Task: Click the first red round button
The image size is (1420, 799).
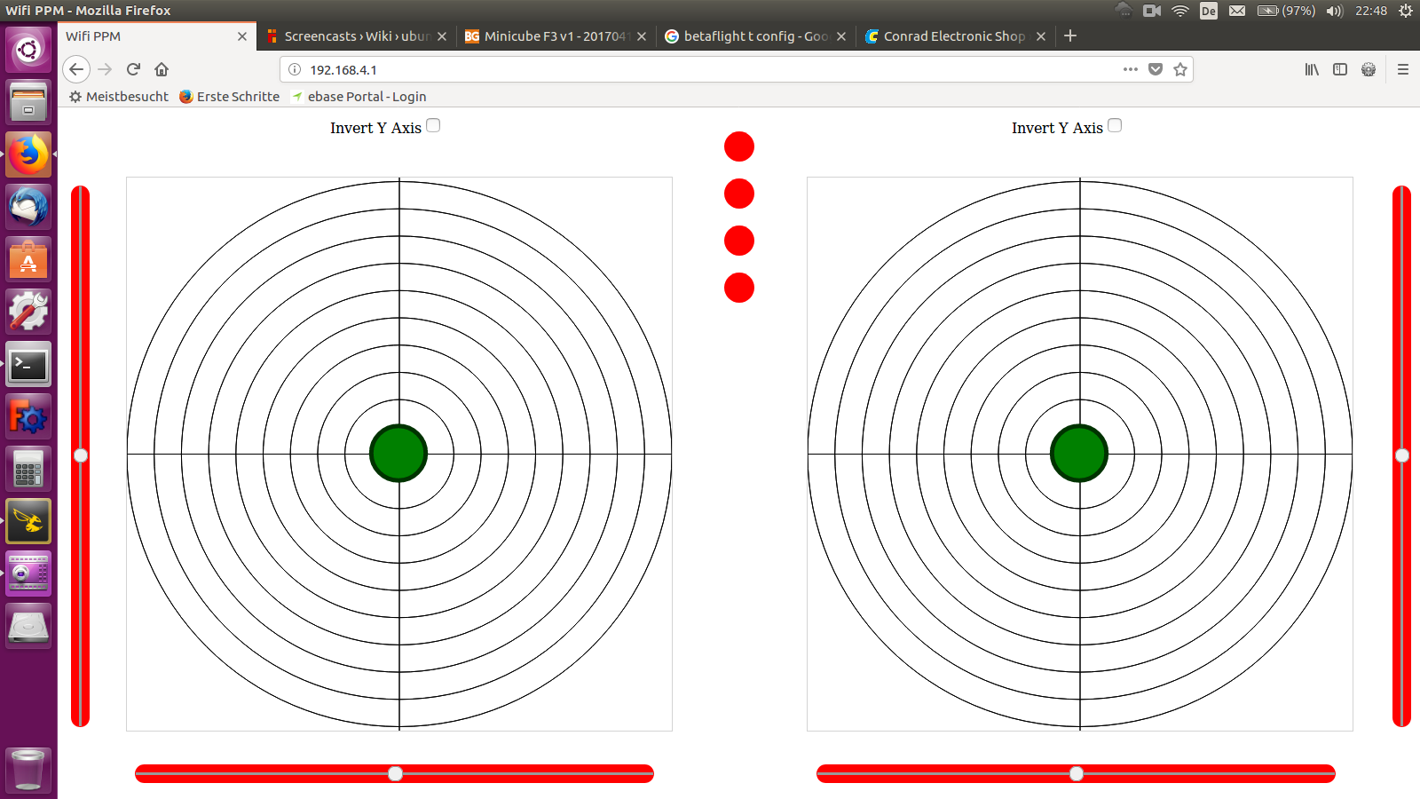Action: (x=739, y=146)
